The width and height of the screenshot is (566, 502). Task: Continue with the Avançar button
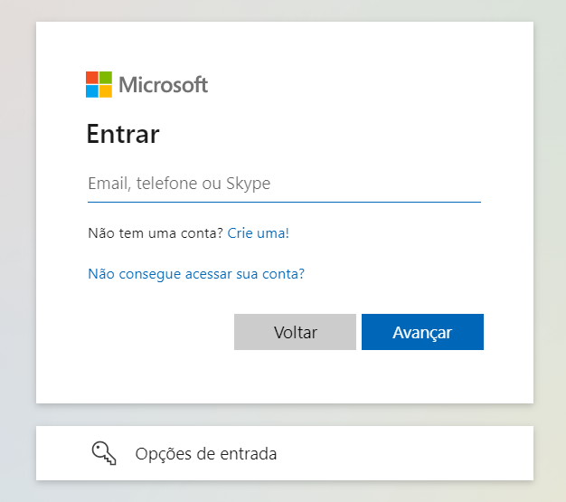pyautogui.click(x=422, y=332)
